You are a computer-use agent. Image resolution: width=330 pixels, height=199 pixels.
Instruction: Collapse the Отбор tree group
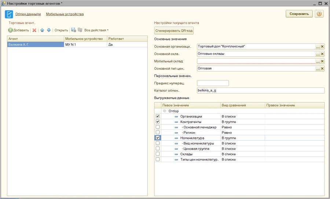[x=165, y=111]
